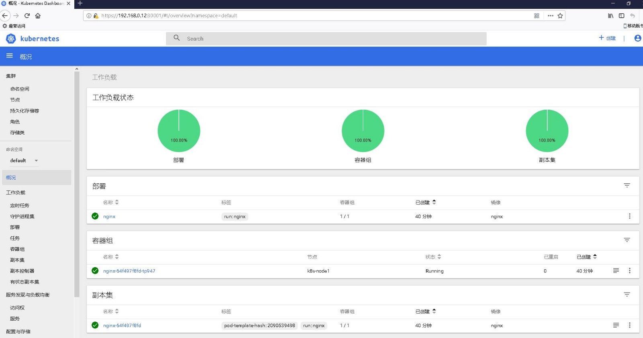This screenshot has width=643, height=338.
Task: Sort pods by 状态 column
Action: [433, 257]
